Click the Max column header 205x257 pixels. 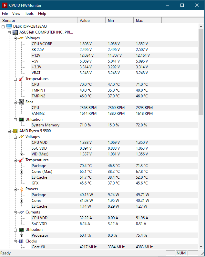(148, 21)
